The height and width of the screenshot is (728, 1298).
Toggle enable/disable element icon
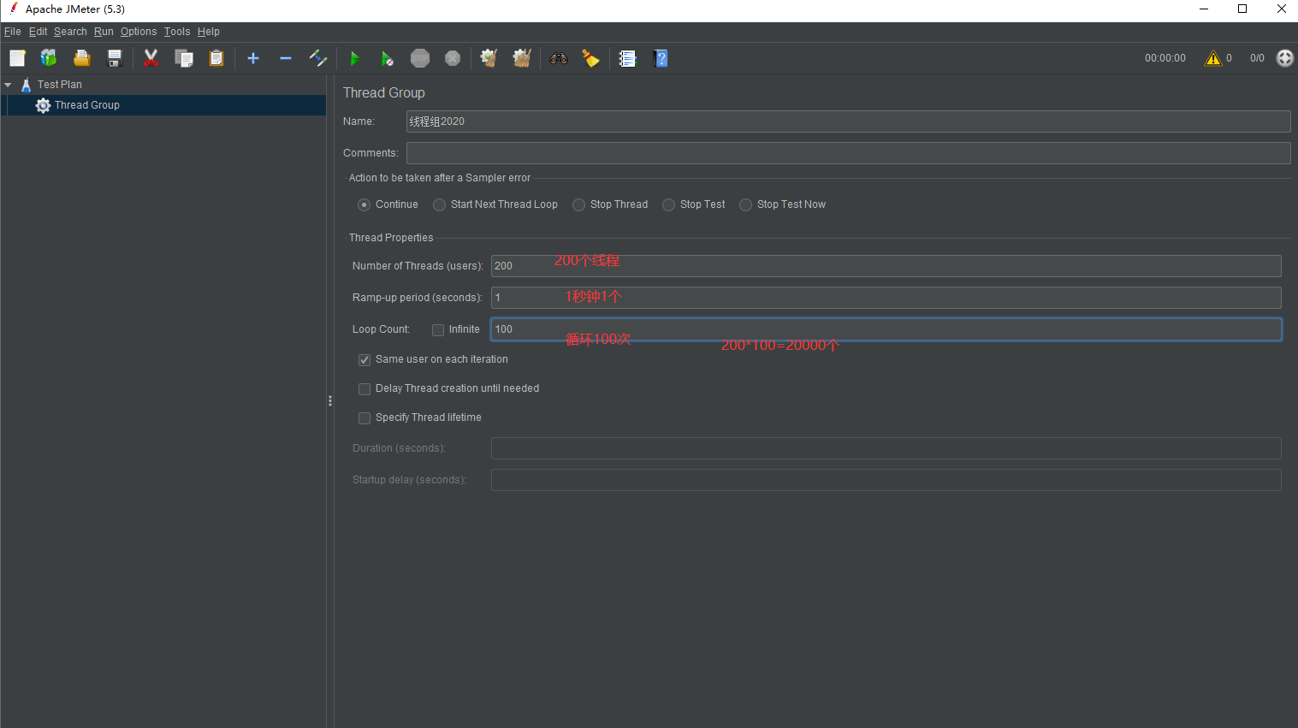coord(317,58)
